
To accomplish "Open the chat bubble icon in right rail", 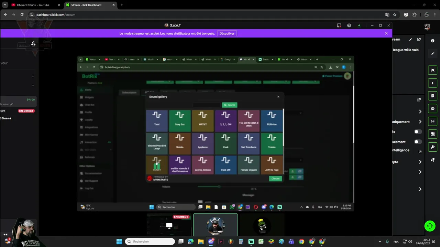I will (432, 108).
